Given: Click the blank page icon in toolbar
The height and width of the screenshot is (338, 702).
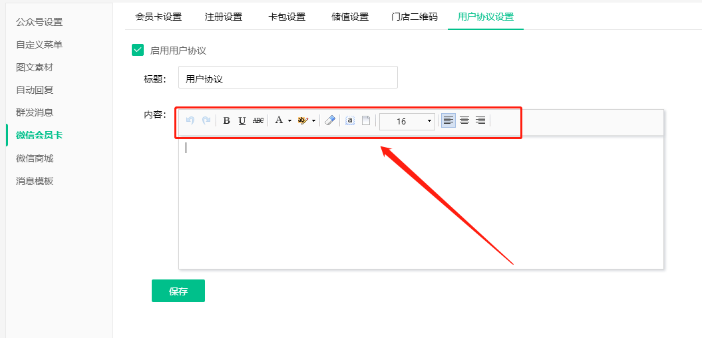Looking at the screenshot, I should (x=366, y=120).
